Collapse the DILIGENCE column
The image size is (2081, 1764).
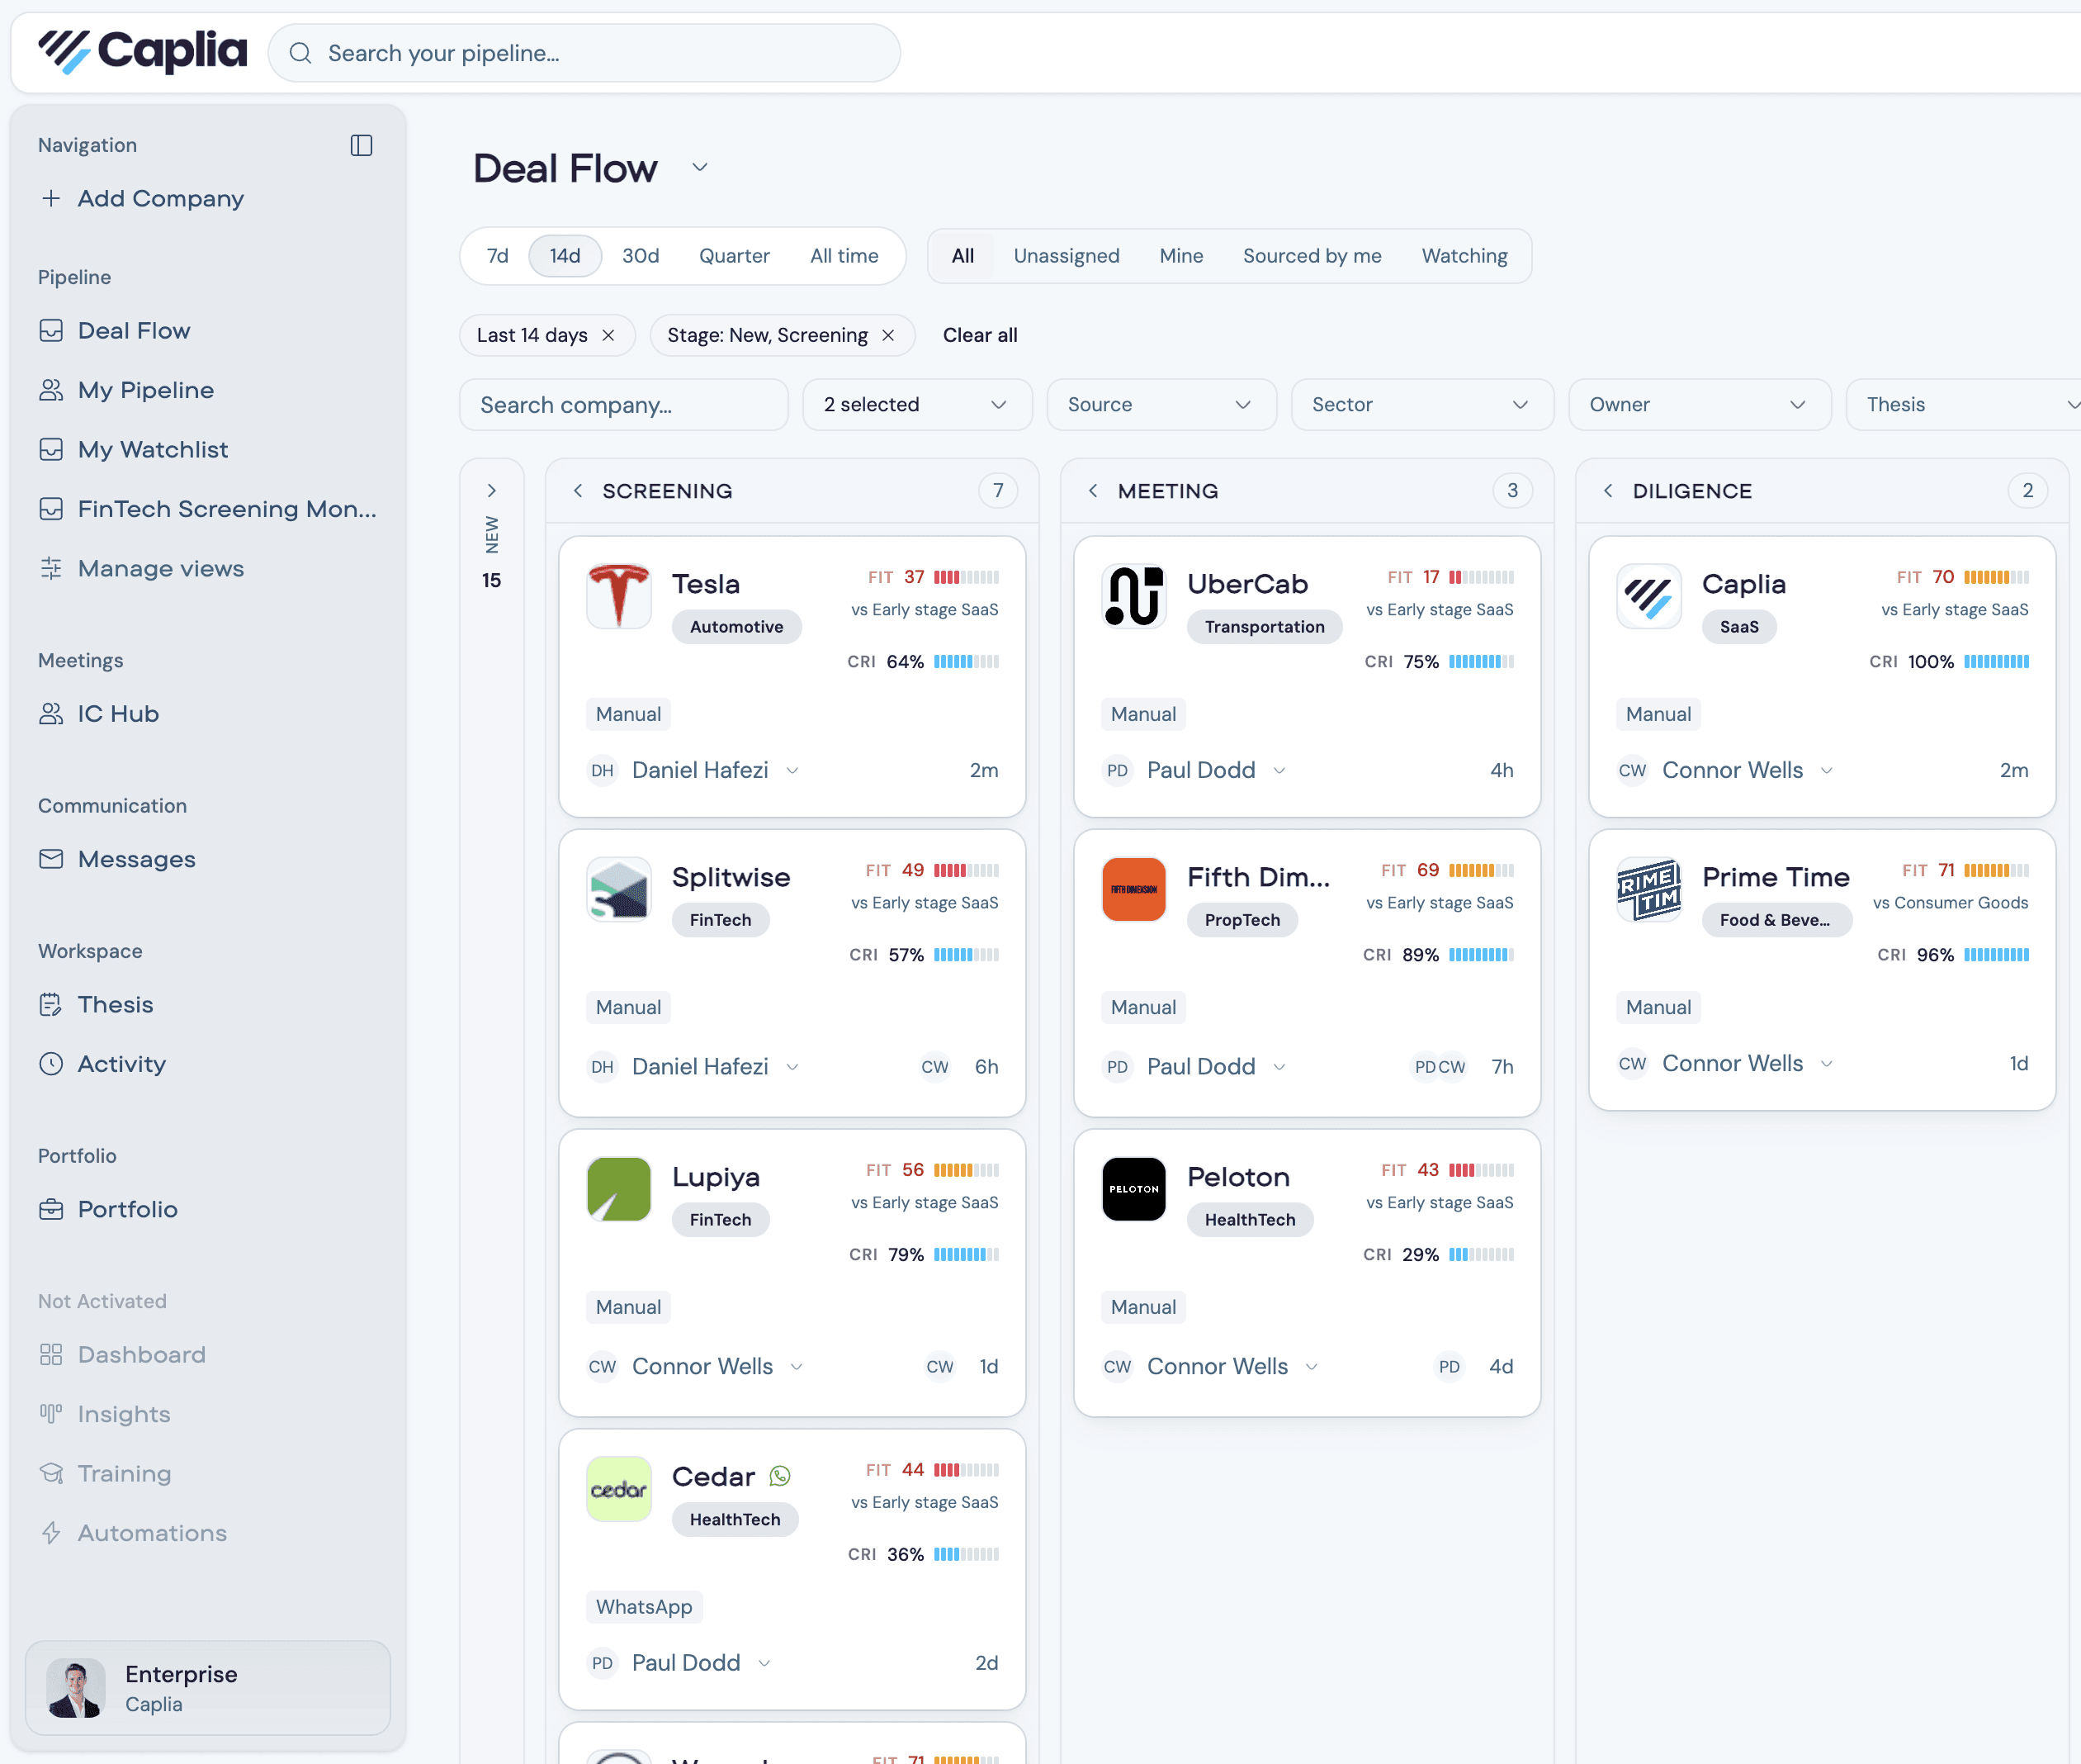pos(1608,491)
